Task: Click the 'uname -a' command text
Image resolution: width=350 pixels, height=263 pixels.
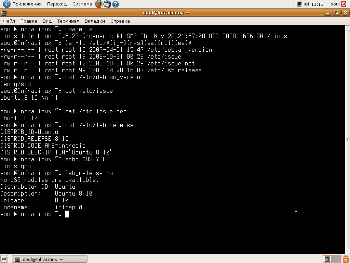Action: pyautogui.click(x=79, y=29)
